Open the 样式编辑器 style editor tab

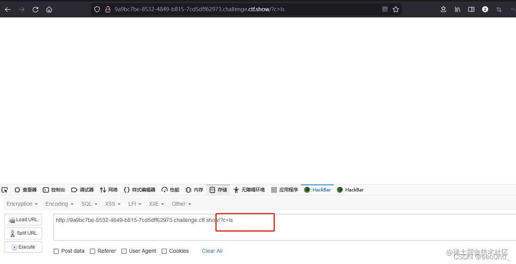point(140,190)
